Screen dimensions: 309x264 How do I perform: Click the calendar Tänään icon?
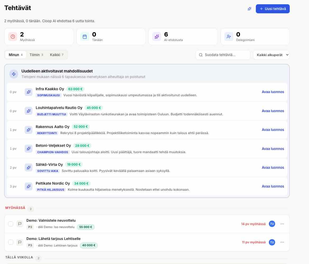(x=85, y=37)
